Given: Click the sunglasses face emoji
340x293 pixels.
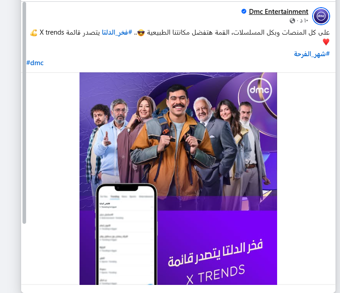Looking at the screenshot, I should 141,33.
